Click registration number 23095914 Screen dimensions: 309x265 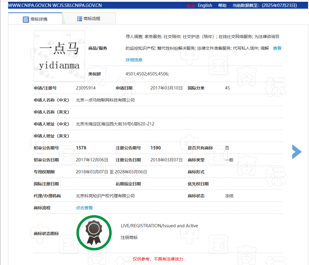click(86, 88)
